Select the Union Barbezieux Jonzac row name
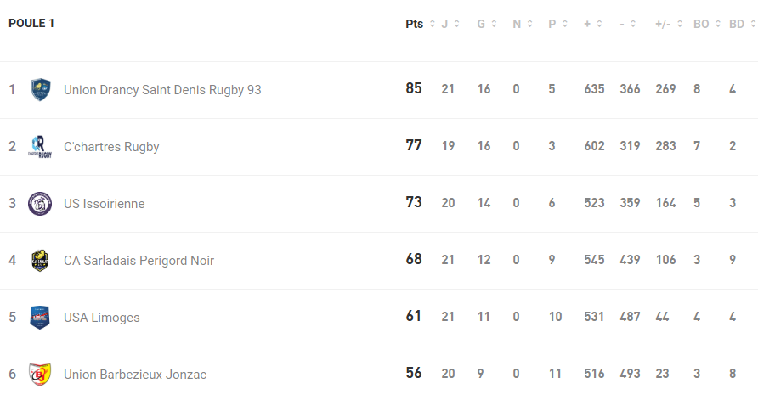 click(135, 375)
